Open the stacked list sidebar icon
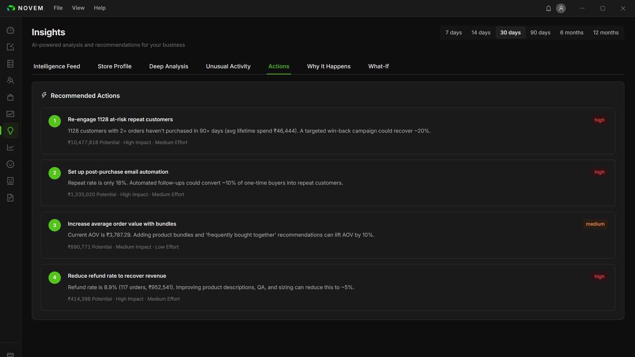The height and width of the screenshot is (357, 635). (10, 63)
